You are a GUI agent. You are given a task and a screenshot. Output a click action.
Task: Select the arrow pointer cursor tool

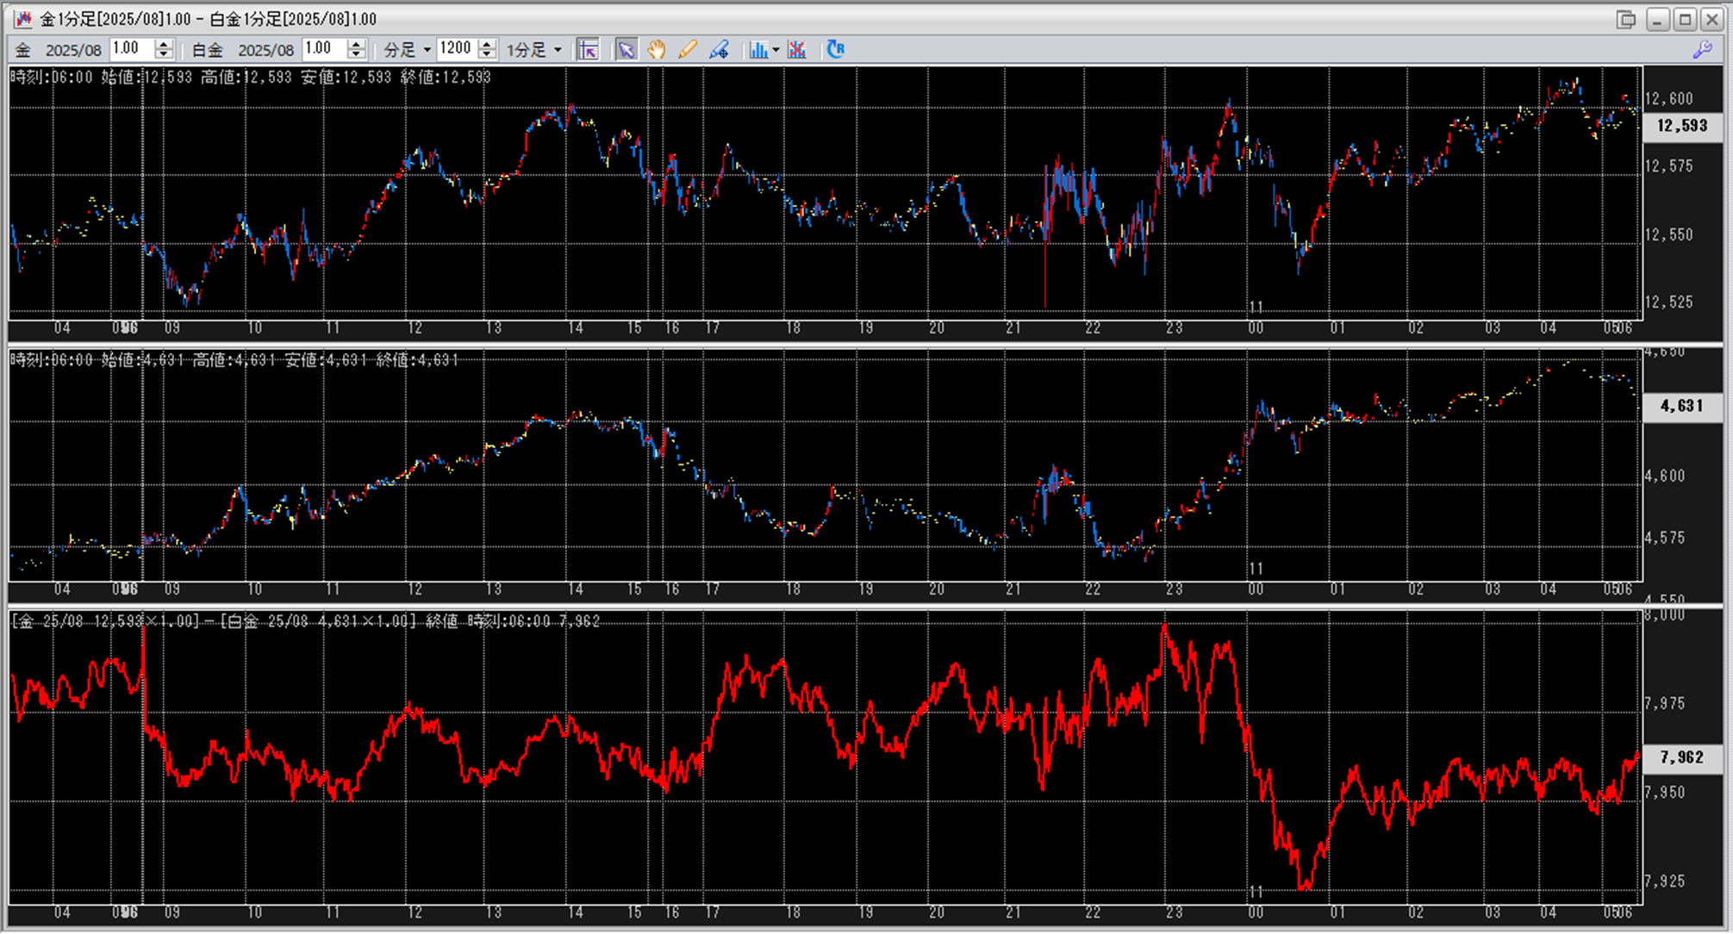626,50
